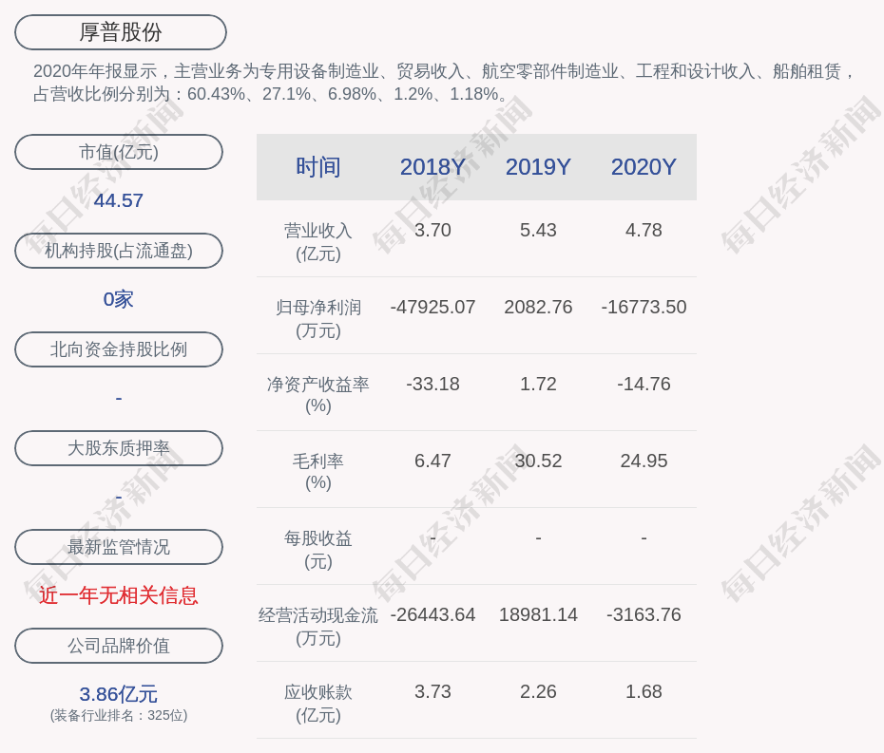This screenshot has height=753, width=884.
Task: Click the 机构持股(占流通盘) label
Action: 119,251
